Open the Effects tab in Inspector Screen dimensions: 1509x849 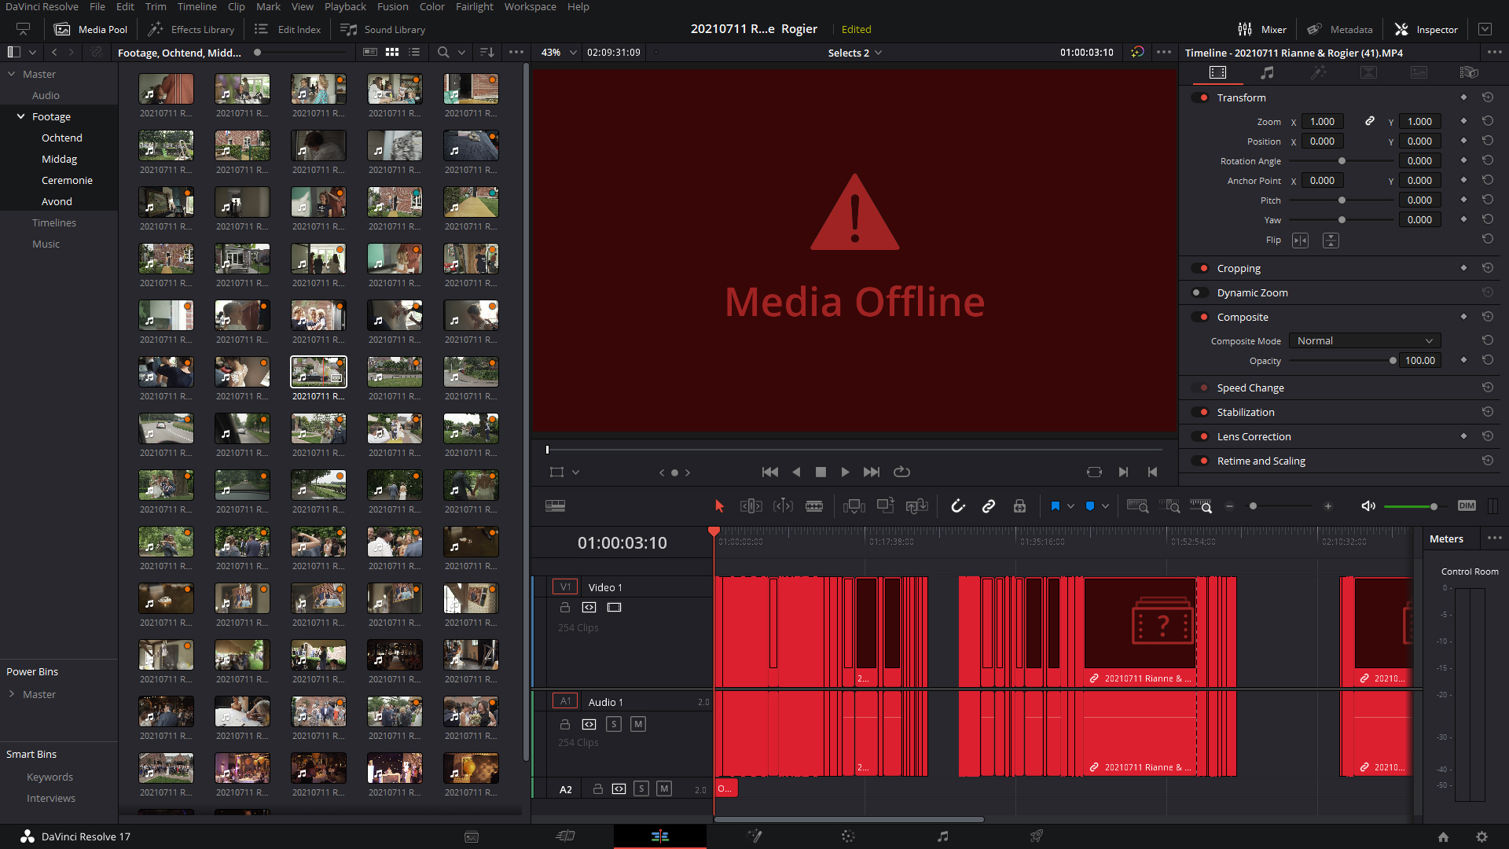click(1318, 72)
